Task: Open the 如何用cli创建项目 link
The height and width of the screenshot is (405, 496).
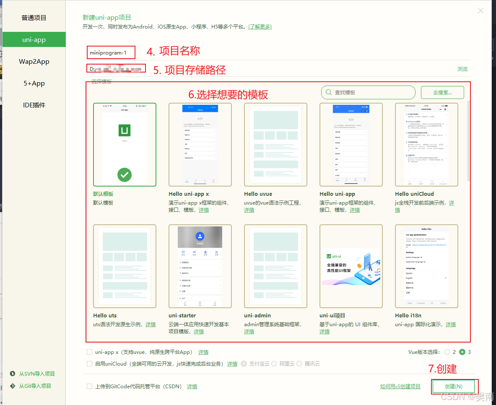Action: click(400, 386)
